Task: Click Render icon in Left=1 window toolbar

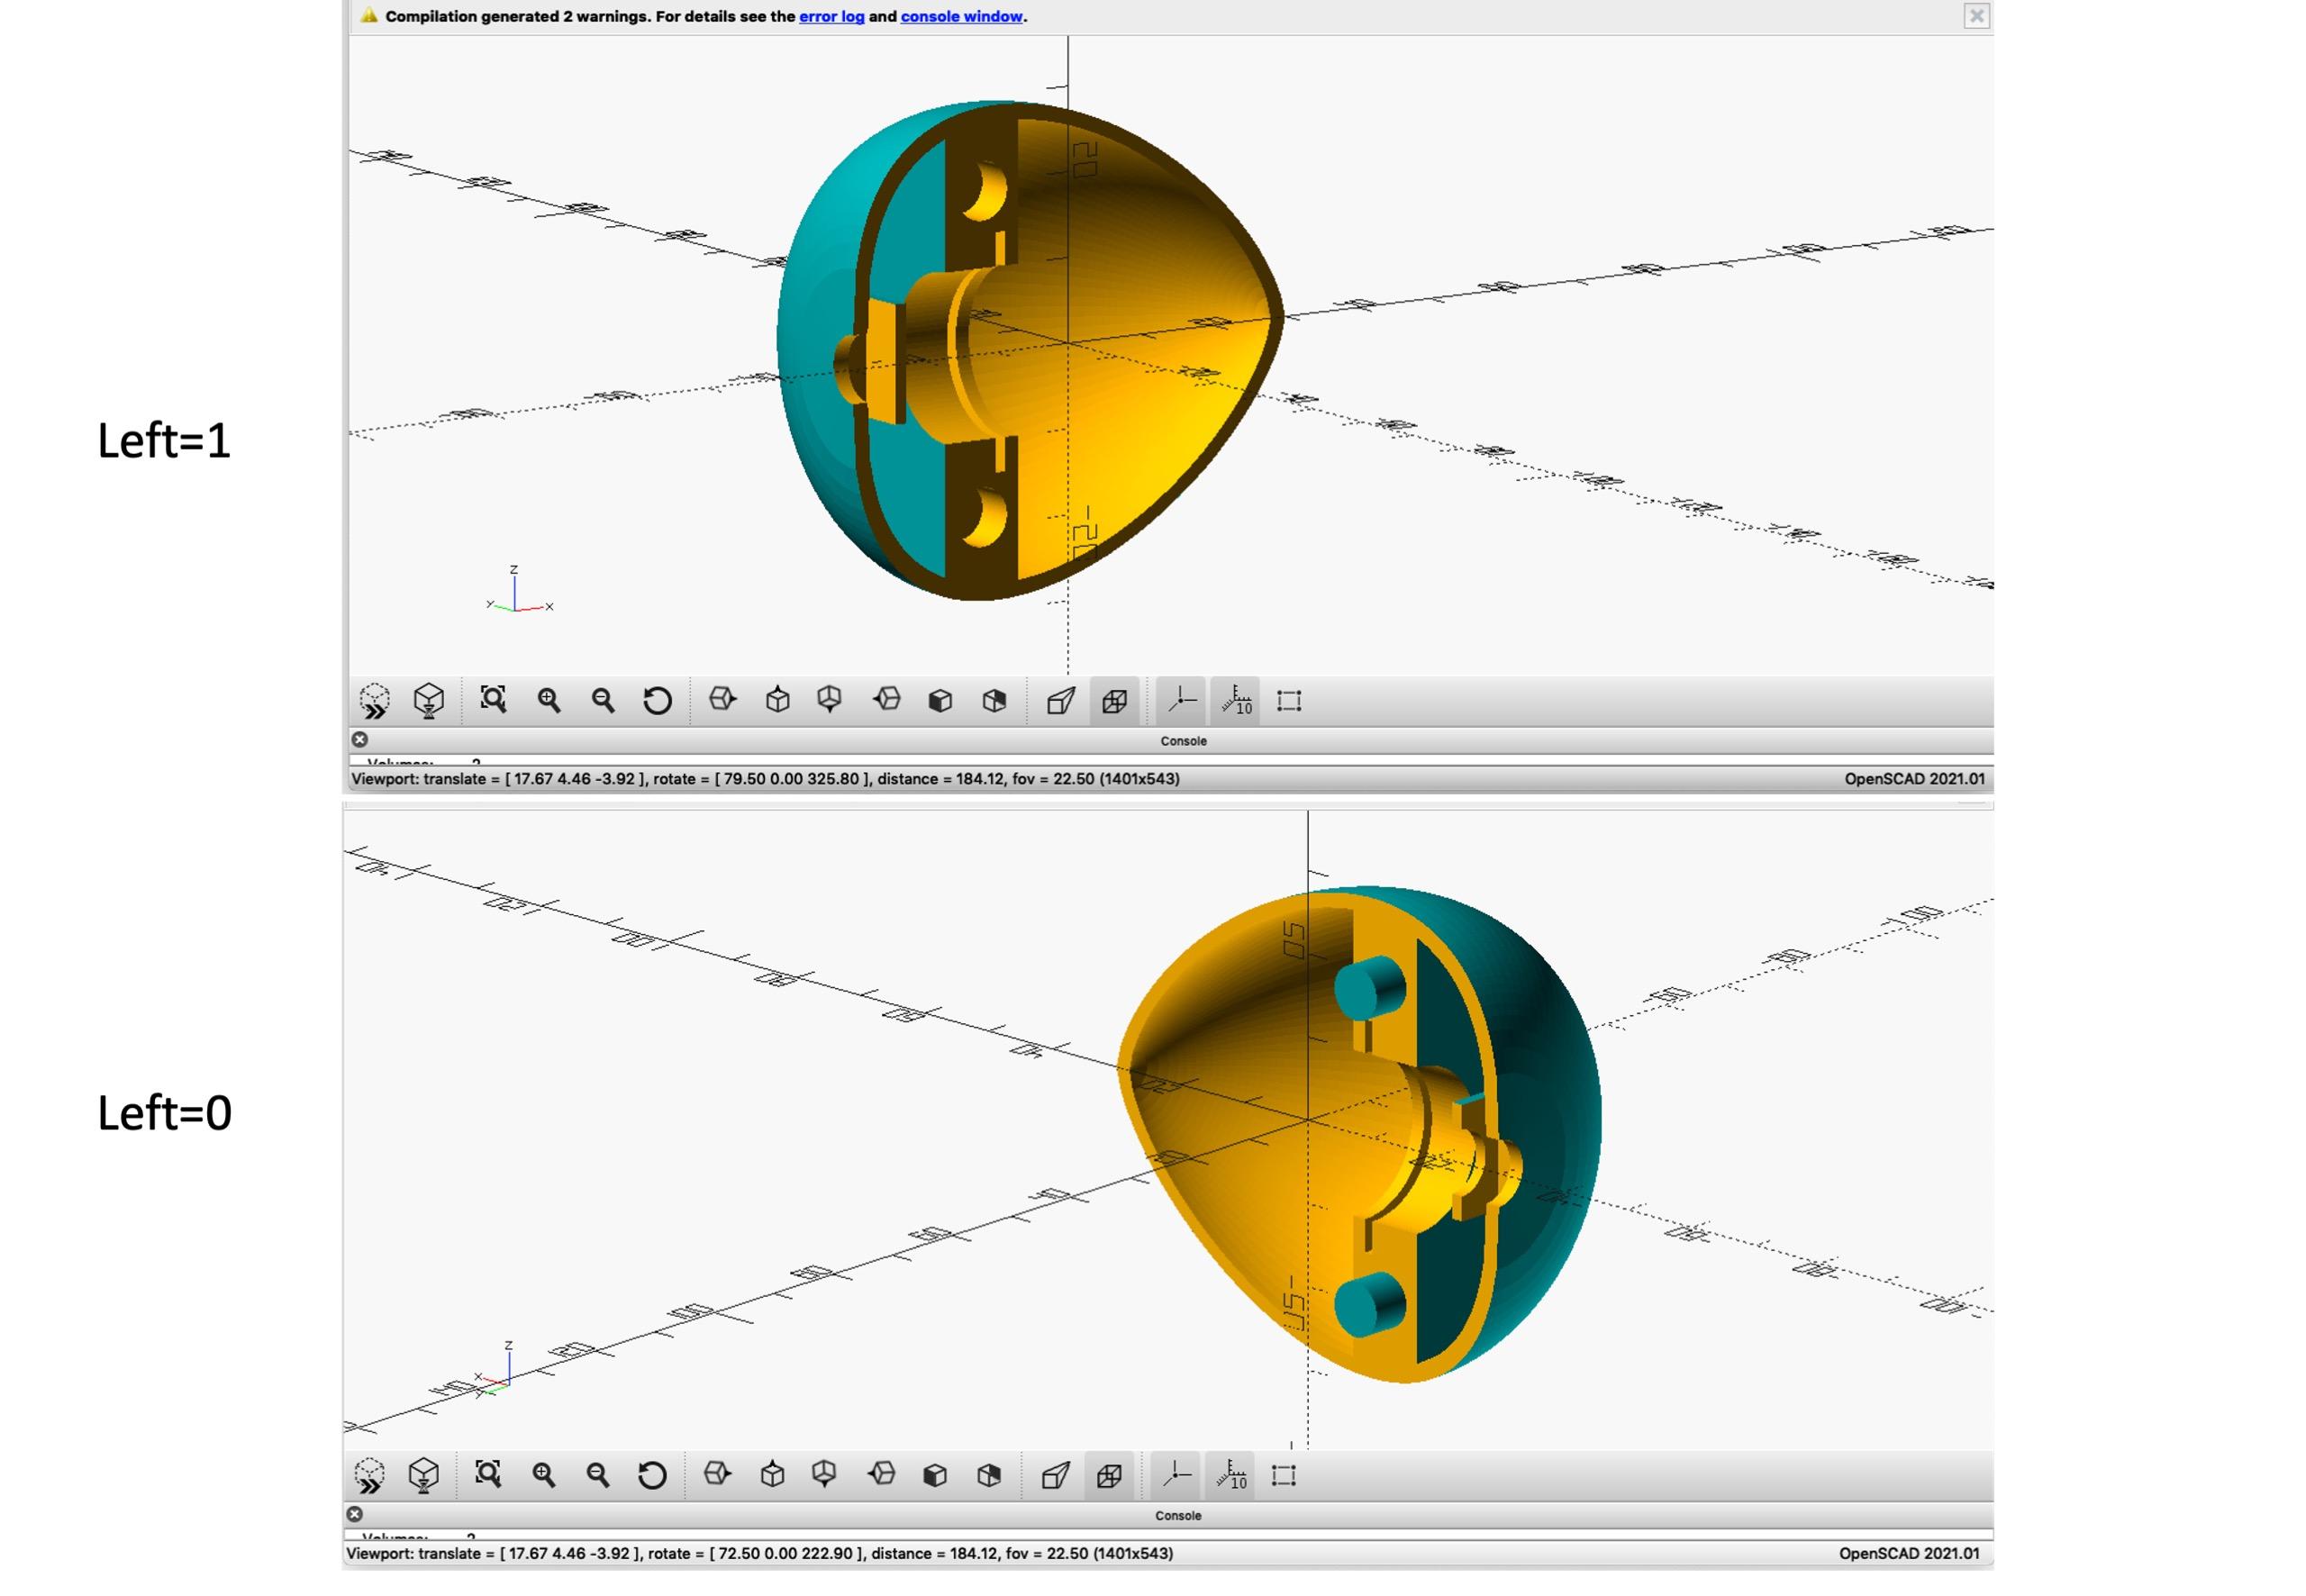Action: click(x=429, y=701)
